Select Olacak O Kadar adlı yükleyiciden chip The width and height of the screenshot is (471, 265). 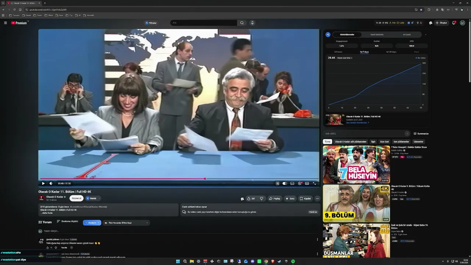click(x=351, y=142)
